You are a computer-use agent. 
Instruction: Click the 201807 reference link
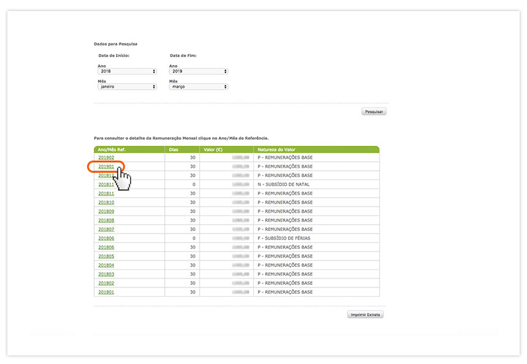coord(106,229)
